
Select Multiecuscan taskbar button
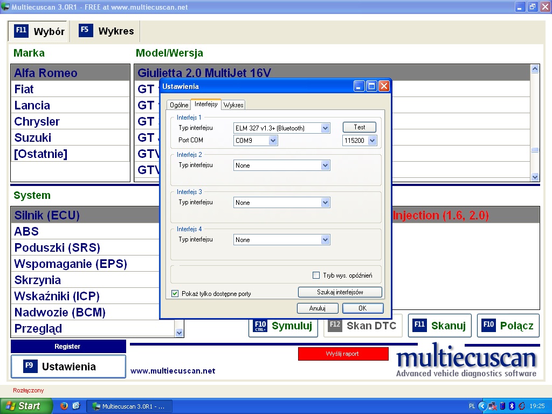[x=129, y=406]
